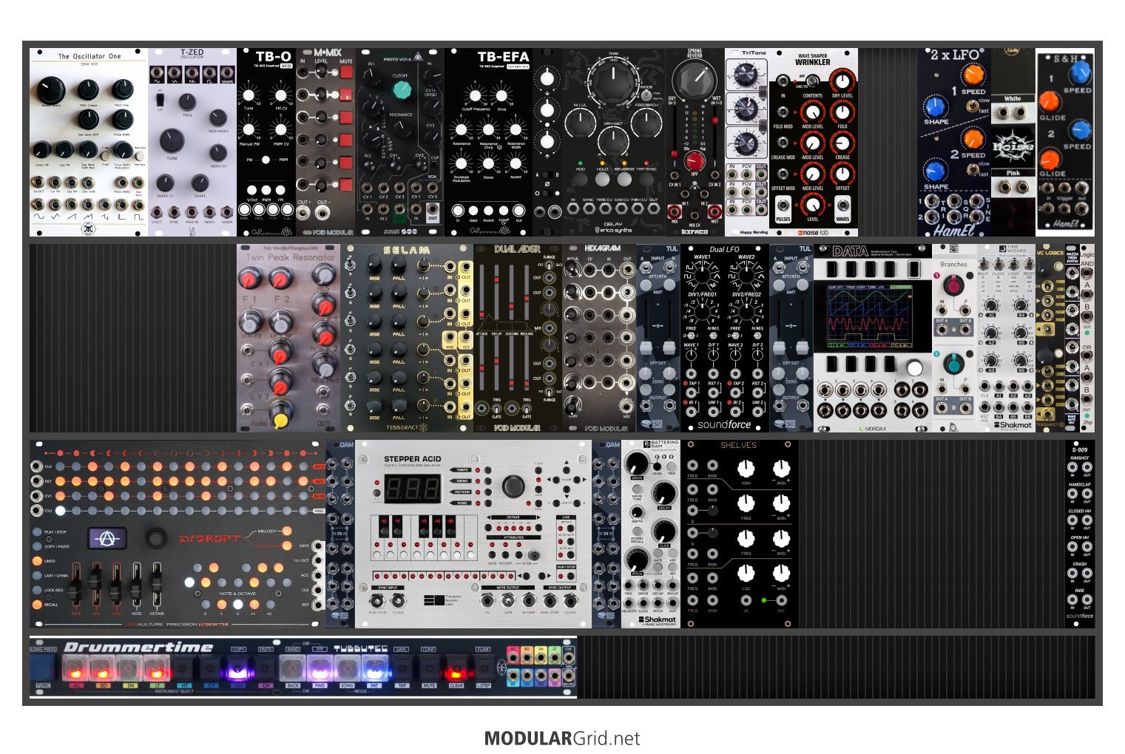Image resolution: width=1125 pixels, height=754 pixels.
Task: Click the yellow Audio knob on Twin Peak Resonator
Action: pos(280,420)
